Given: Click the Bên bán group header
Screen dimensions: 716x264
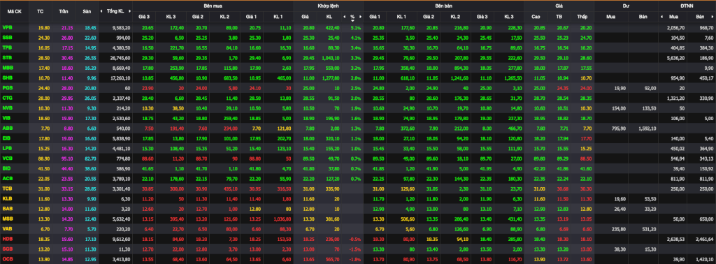Looking at the screenshot, I should coord(443,5).
